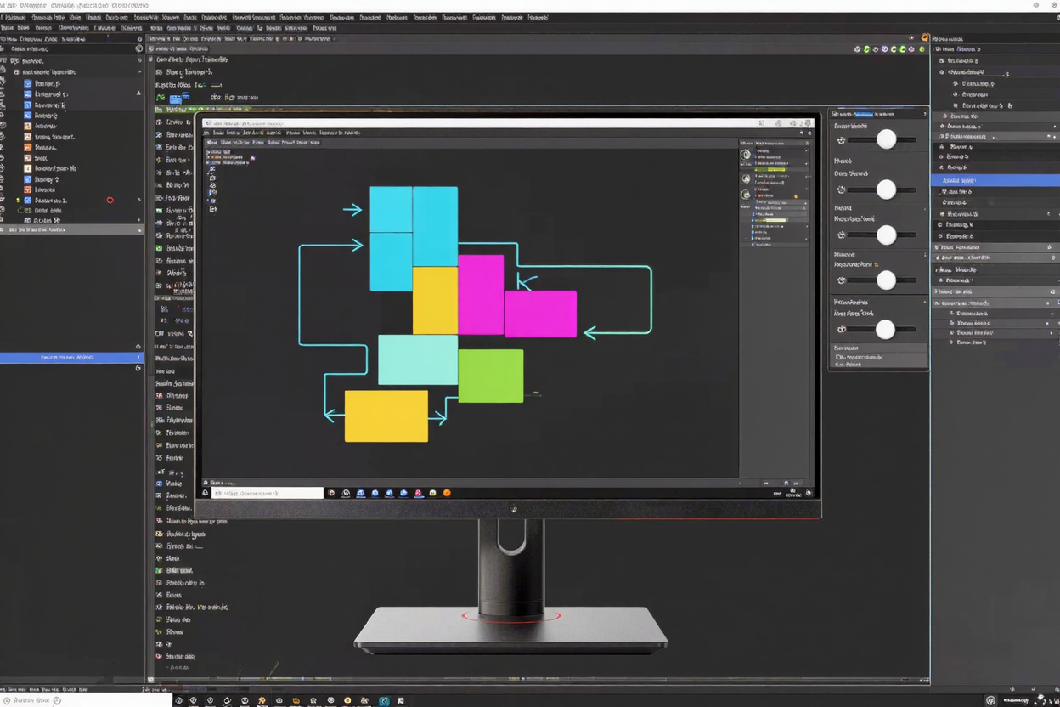This screenshot has width=1060, height=707.
Task: Select the gray highlighted row in the left tree
Action: point(72,229)
